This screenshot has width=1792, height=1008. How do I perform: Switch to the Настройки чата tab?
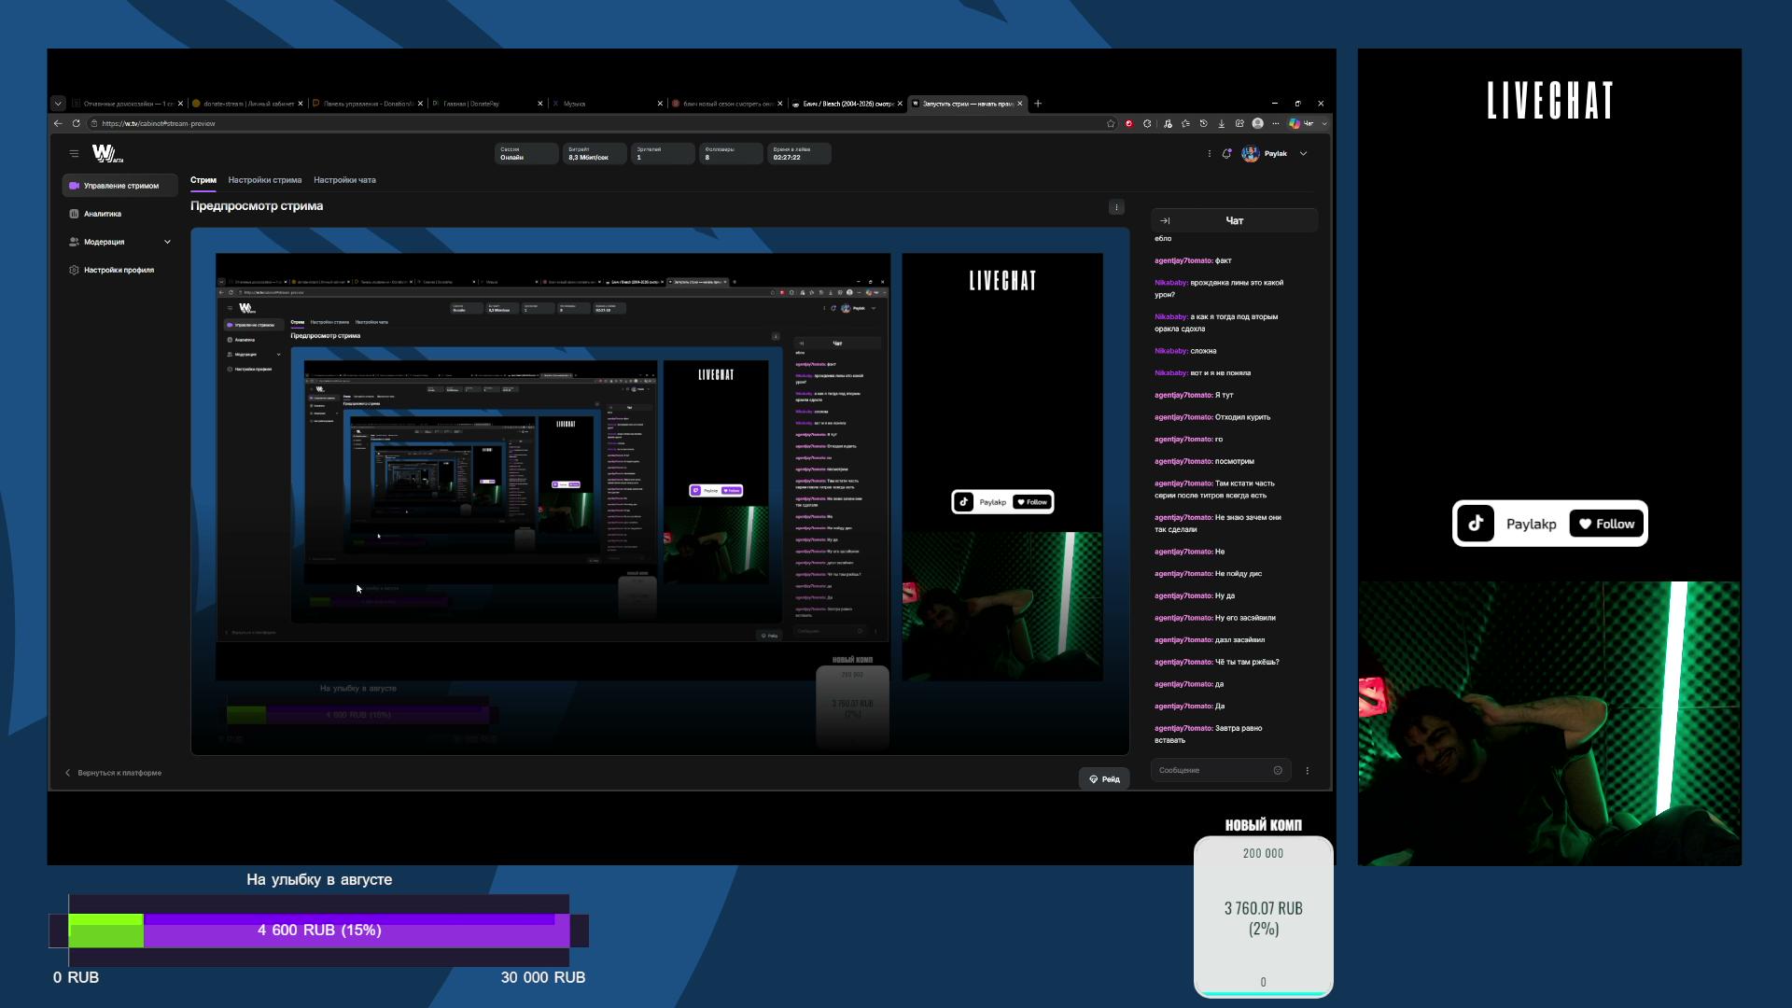coord(344,180)
